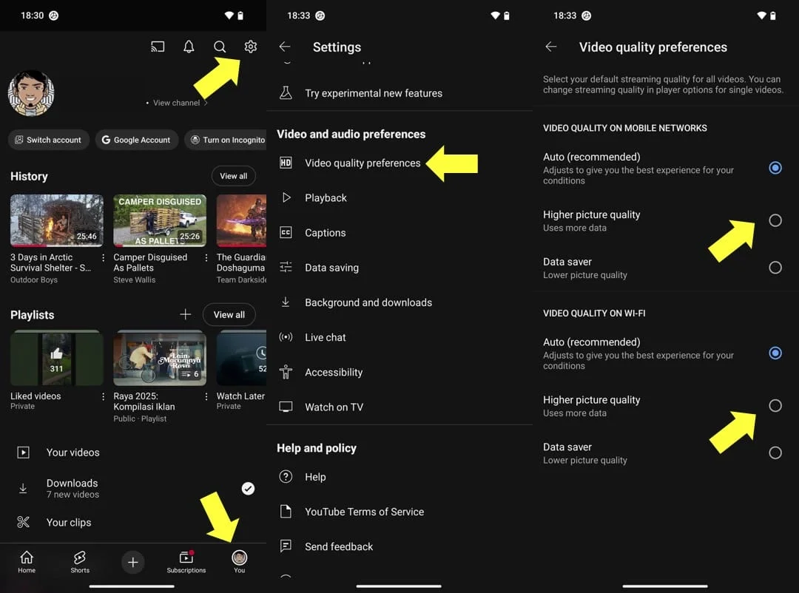This screenshot has width=799, height=593.
Task: Tap the Your videos play box icon
Action: click(x=24, y=452)
